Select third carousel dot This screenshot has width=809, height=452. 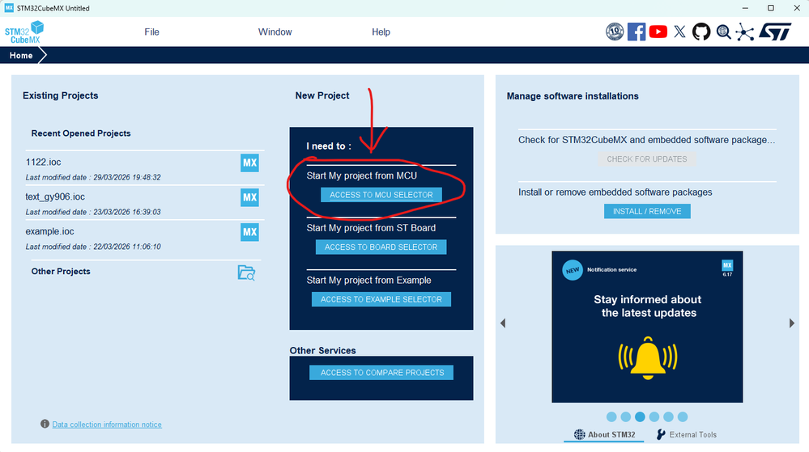[x=640, y=416]
